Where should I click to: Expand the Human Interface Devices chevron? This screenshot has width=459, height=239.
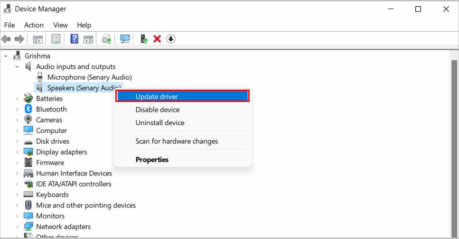17,174
